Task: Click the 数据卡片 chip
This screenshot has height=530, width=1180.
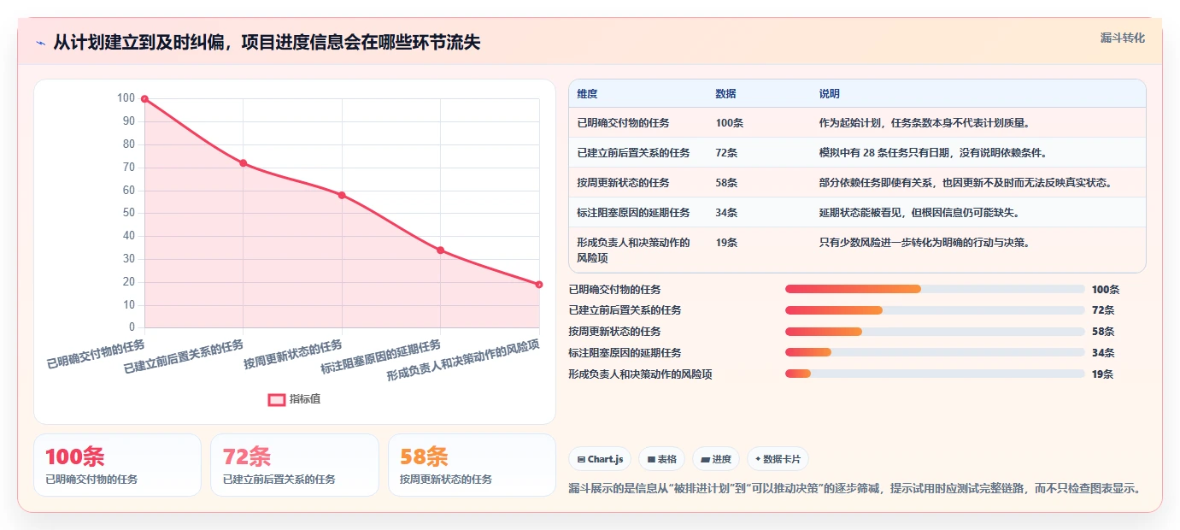Action: point(778,459)
